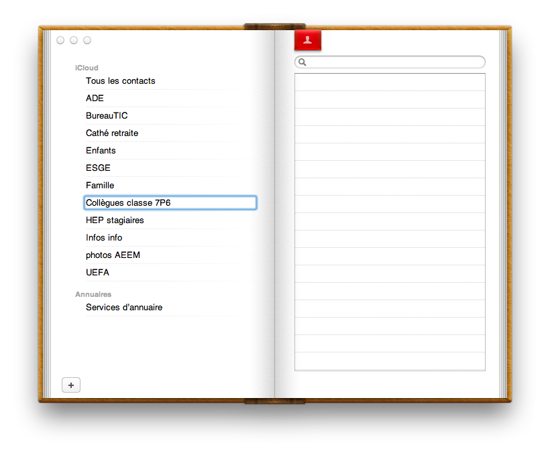Click inside the contact search field
This screenshot has height=457, width=550.
(x=394, y=62)
